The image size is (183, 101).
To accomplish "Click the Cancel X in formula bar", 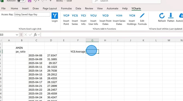I will [26, 35].
